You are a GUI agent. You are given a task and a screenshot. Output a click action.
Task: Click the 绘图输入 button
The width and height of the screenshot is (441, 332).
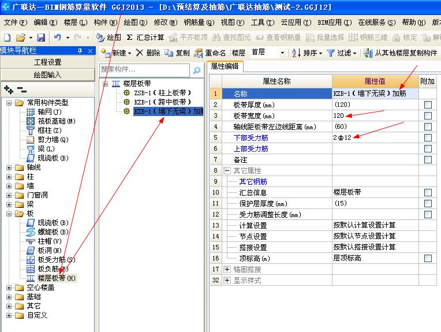[47, 75]
